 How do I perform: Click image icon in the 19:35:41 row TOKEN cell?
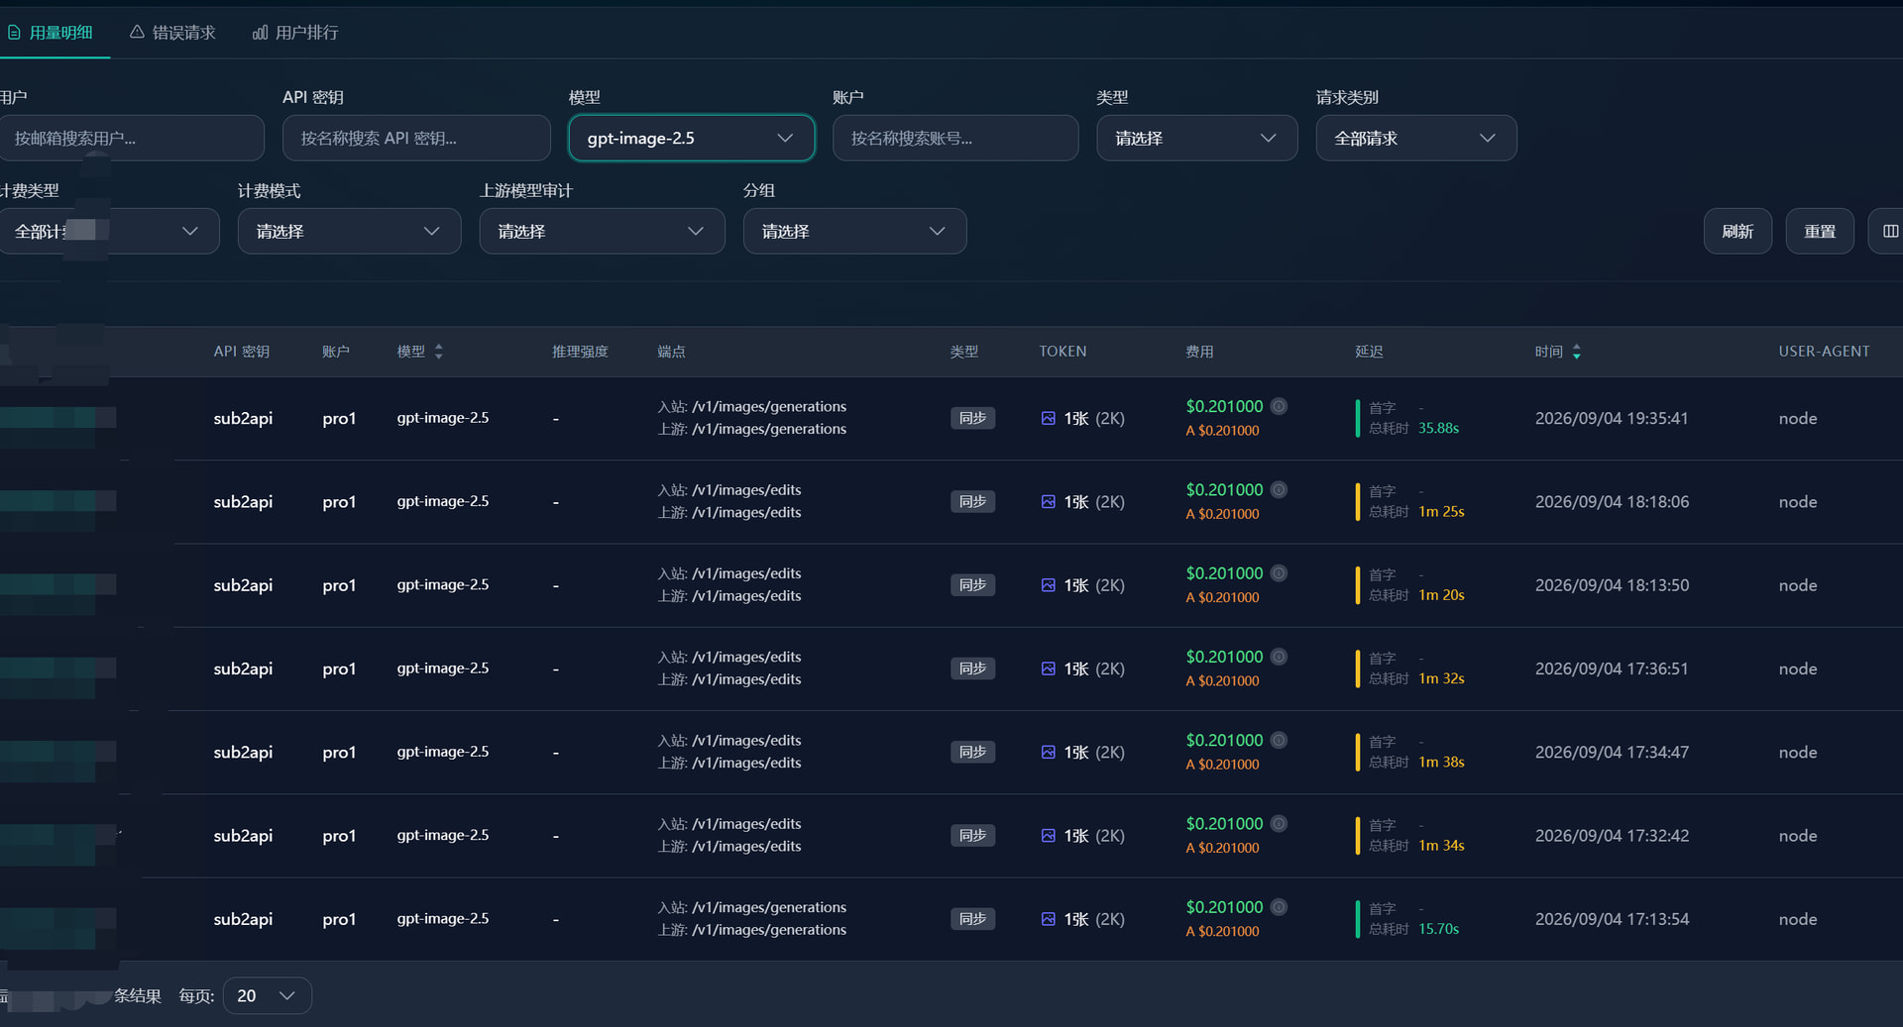[x=1048, y=418]
